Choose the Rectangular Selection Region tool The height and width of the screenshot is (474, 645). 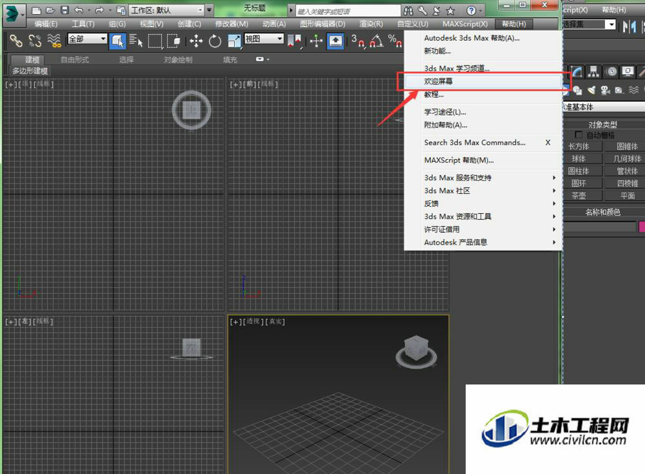coord(155,41)
